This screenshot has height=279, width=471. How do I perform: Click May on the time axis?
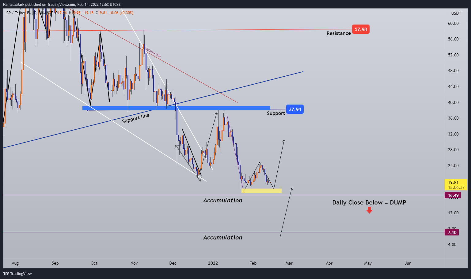(368, 263)
